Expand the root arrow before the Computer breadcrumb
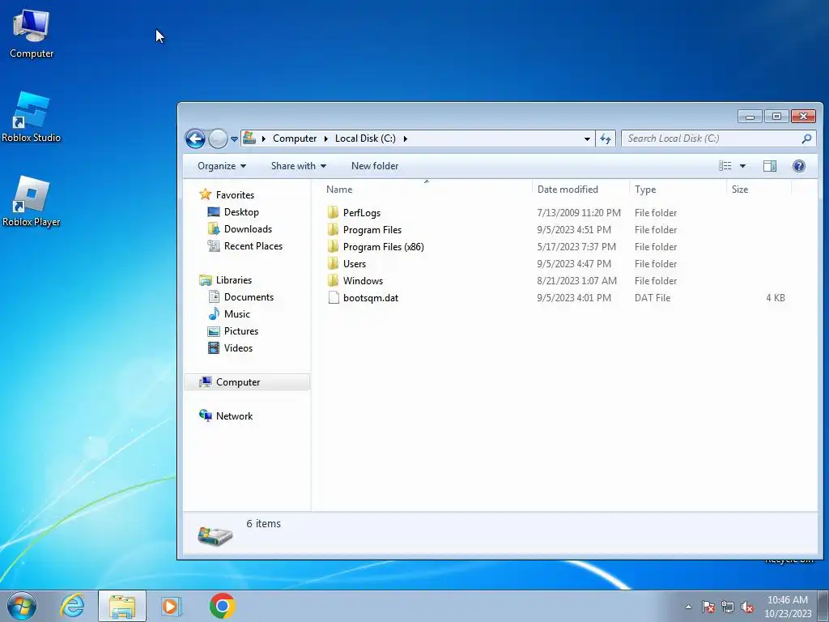Screen dimensions: 829x622 [x=263, y=138]
